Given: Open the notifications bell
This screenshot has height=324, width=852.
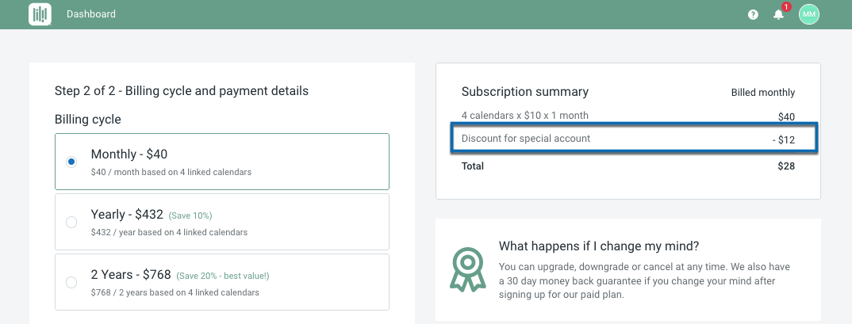Looking at the screenshot, I should [x=778, y=14].
